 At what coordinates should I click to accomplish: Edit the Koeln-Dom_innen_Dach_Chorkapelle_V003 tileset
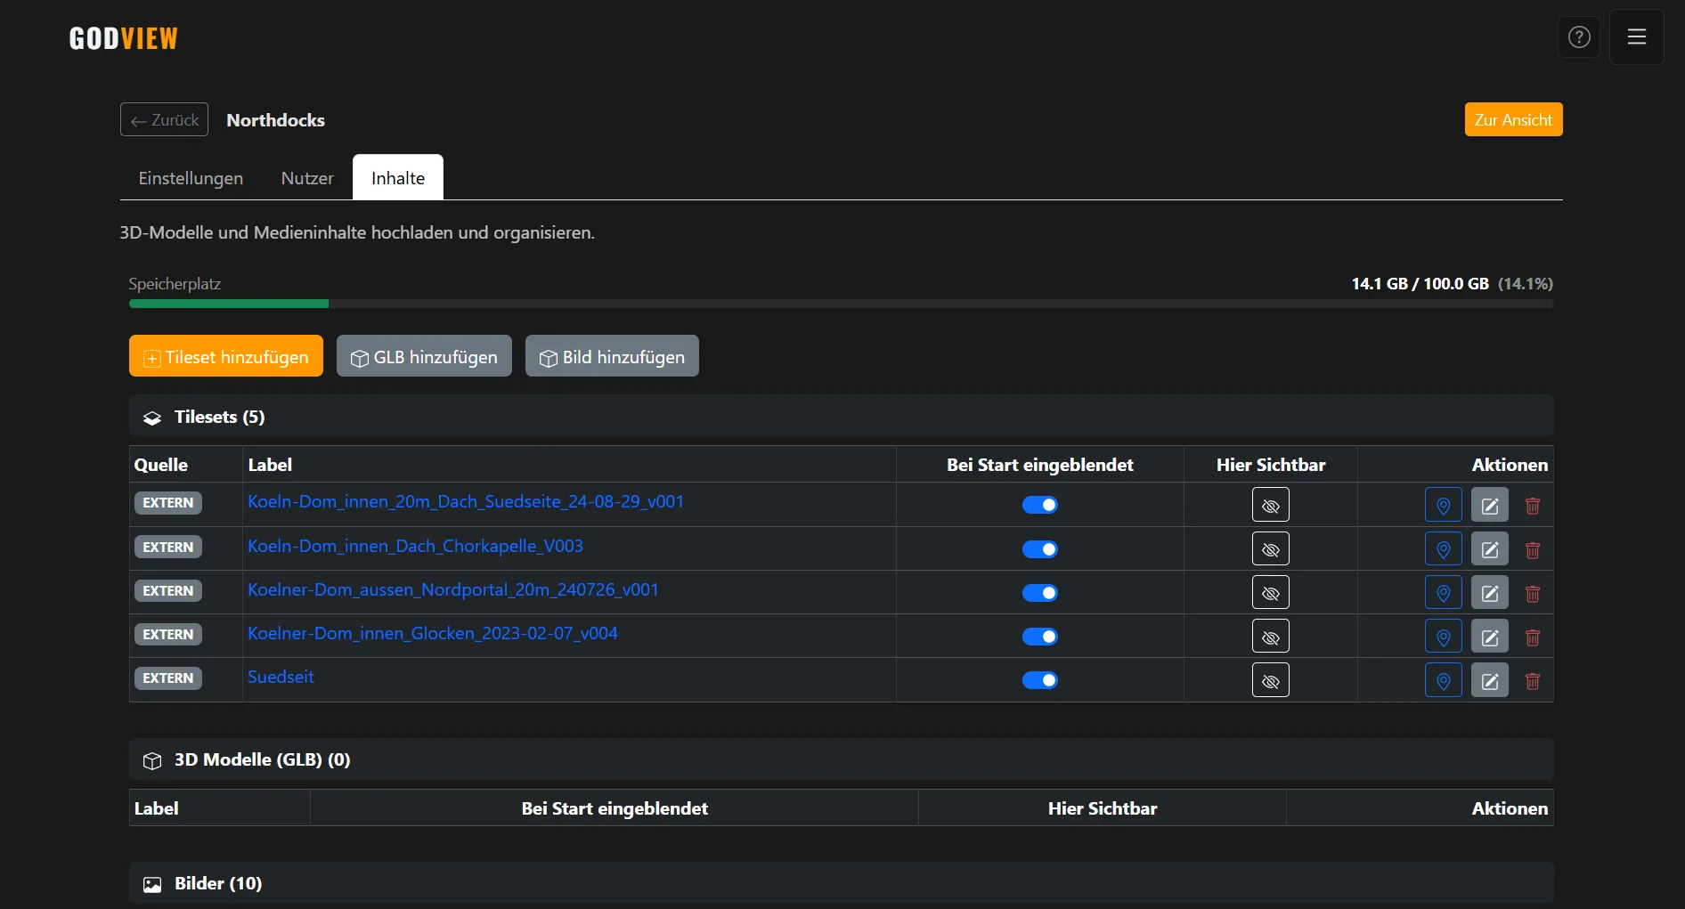click(x=1489, y=550)
